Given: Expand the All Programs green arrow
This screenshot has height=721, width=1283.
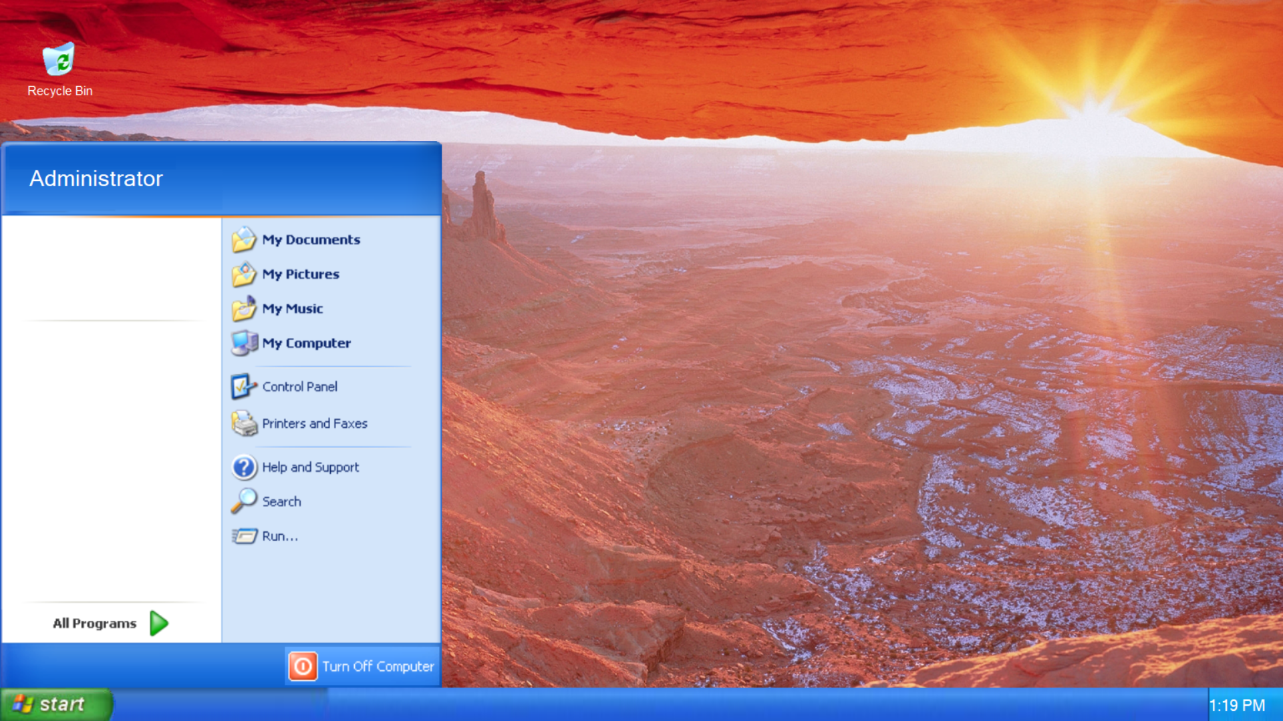Looking at the screenshot, I should pyautogui.click(x=159, y=624).
